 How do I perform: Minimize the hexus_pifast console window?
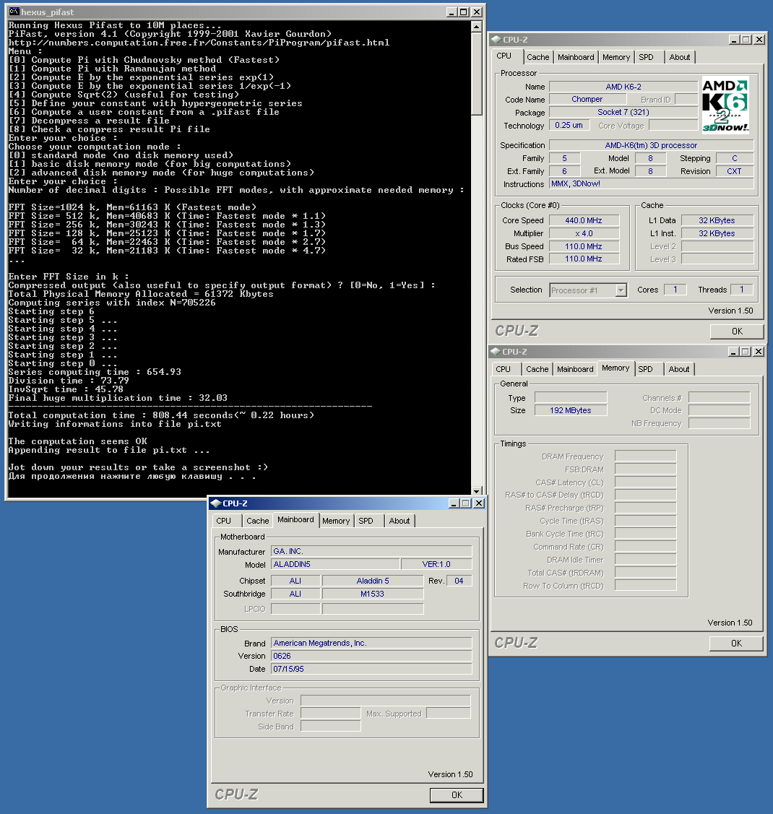(x=451, y=12)
